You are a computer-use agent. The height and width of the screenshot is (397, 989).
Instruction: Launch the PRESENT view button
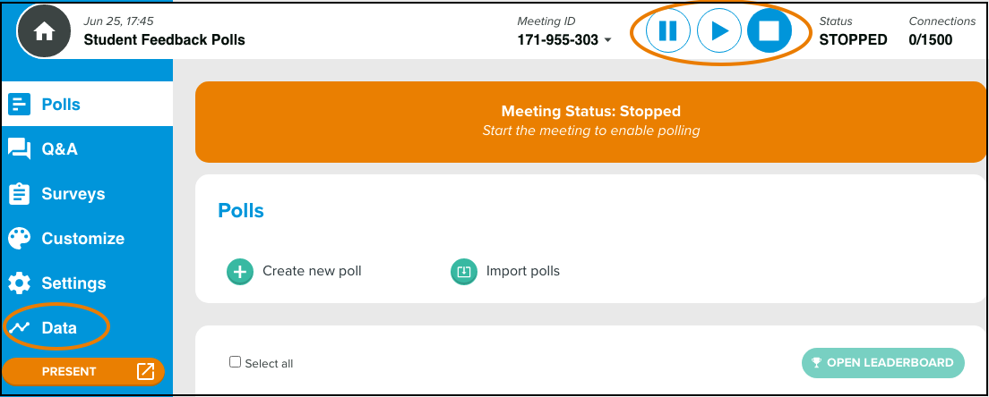click(83, 371)
